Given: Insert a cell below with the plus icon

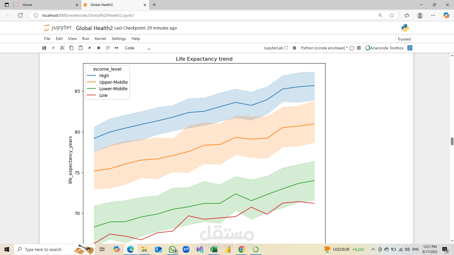Looking at the screenshot, I should coord(53,48).
